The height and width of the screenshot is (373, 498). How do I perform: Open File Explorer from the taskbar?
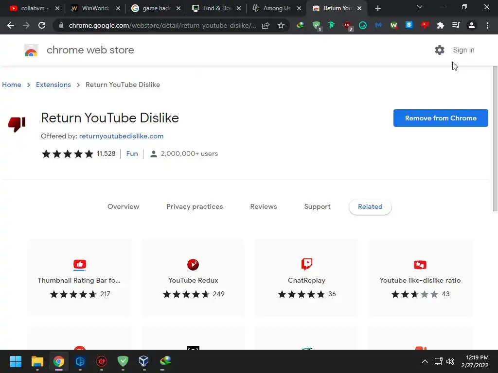37,361
